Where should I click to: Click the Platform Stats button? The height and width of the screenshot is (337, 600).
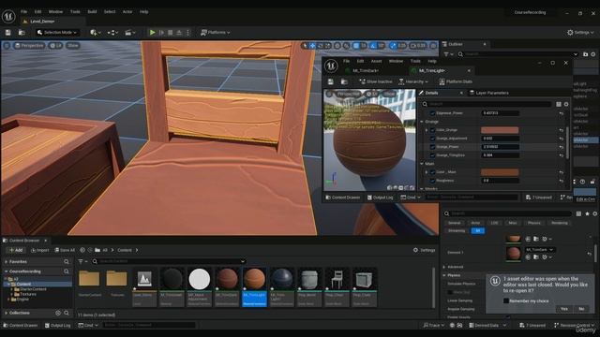456,81
